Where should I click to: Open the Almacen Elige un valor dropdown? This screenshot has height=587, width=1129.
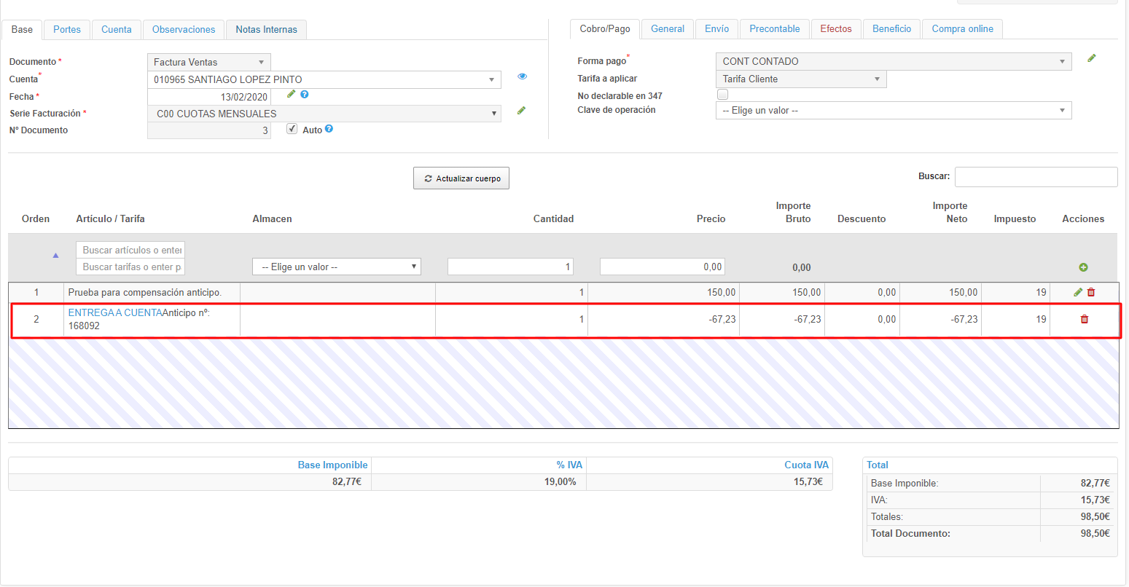pyautogui.click(x=337, y=267)
